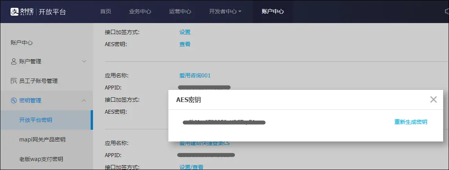449x170 pixels.
Task: Open 老版wap支付密钥 in the sidebar
Action: point(41,159)
